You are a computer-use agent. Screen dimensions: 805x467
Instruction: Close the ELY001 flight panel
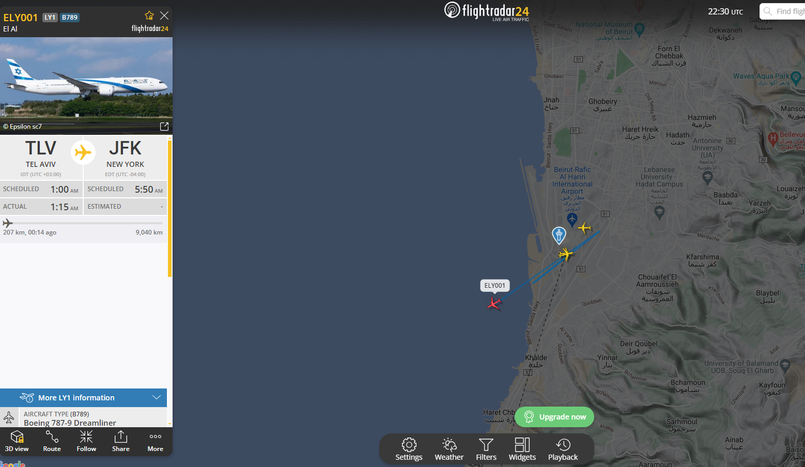[164, 15]
